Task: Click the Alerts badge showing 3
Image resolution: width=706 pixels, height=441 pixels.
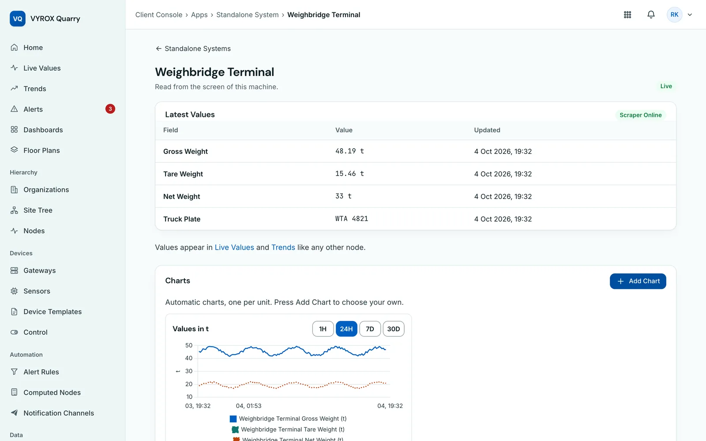Action: [110, 109]
